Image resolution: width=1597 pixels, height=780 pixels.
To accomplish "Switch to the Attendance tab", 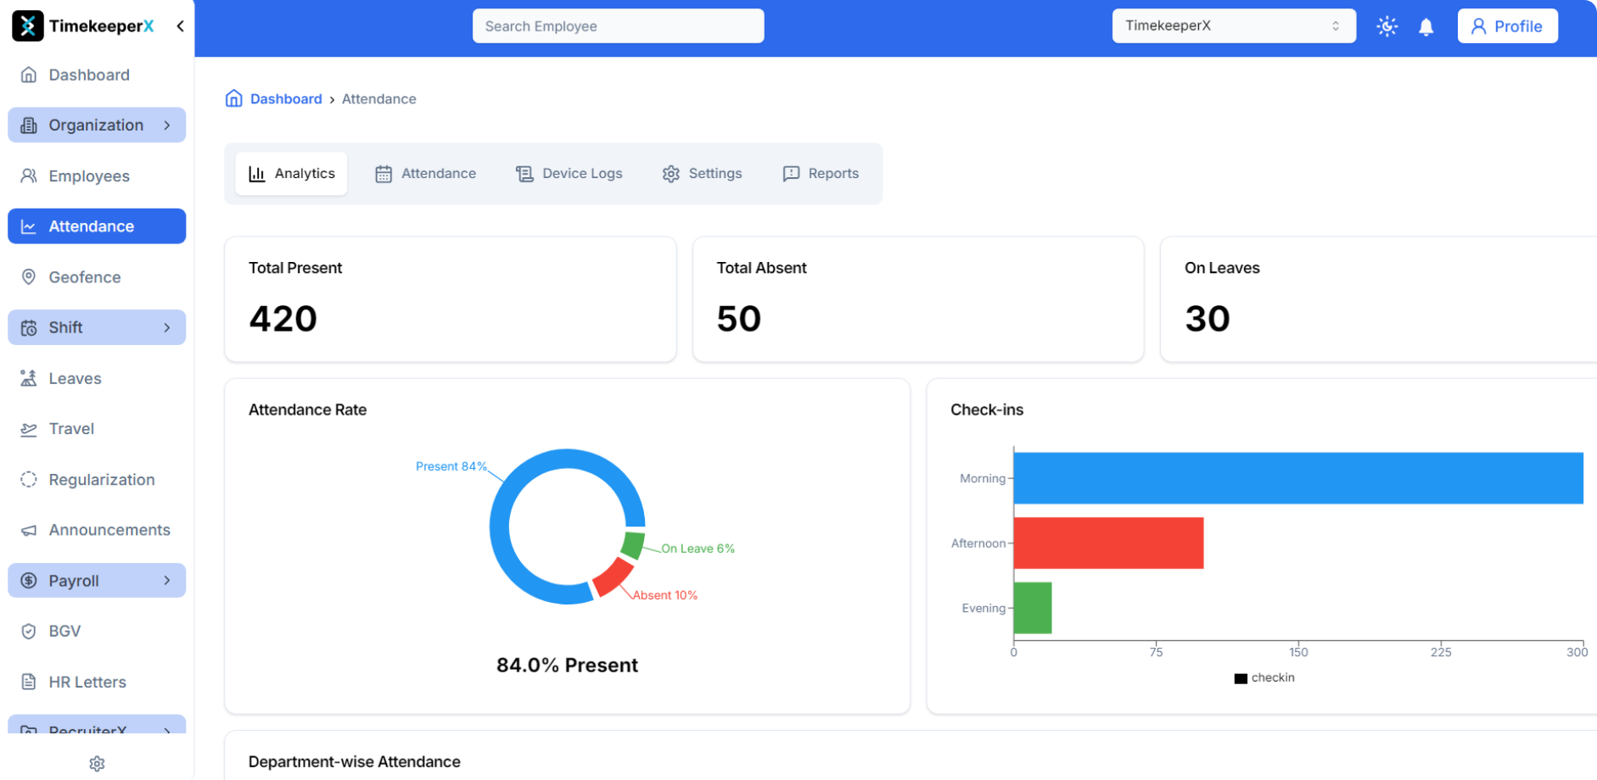I will 426,174.
